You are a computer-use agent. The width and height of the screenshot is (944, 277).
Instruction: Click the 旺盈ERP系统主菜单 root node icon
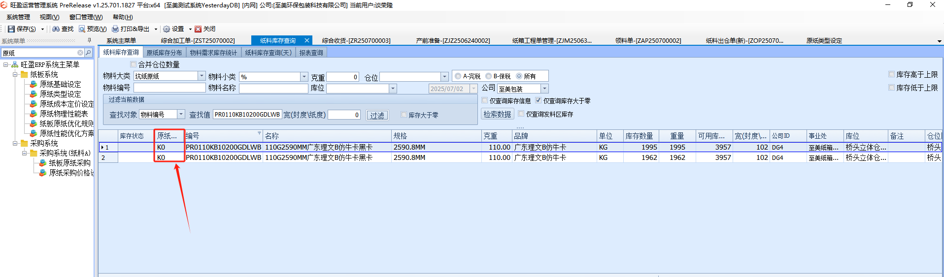15,64
